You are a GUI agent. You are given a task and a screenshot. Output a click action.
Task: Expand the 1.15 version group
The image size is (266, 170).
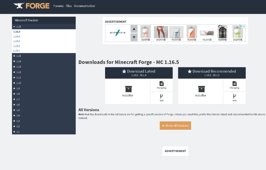point(44,56)
